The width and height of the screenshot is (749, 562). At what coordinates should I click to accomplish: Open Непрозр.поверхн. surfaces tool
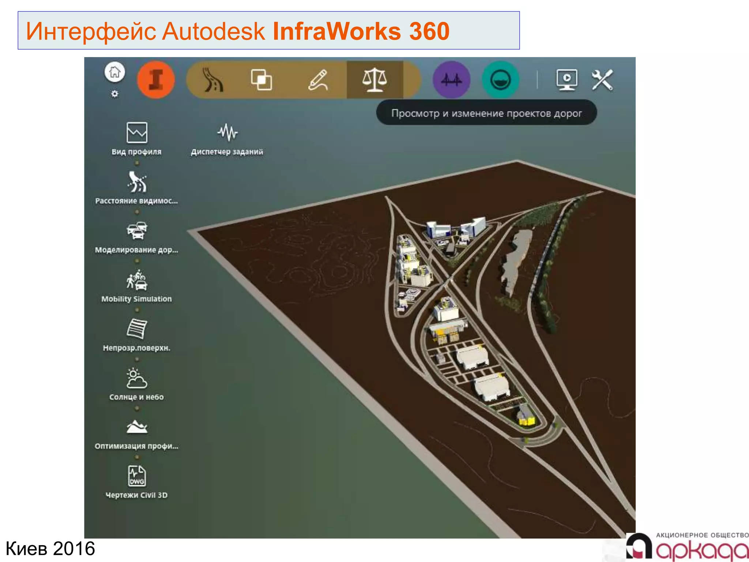(137, 335)
